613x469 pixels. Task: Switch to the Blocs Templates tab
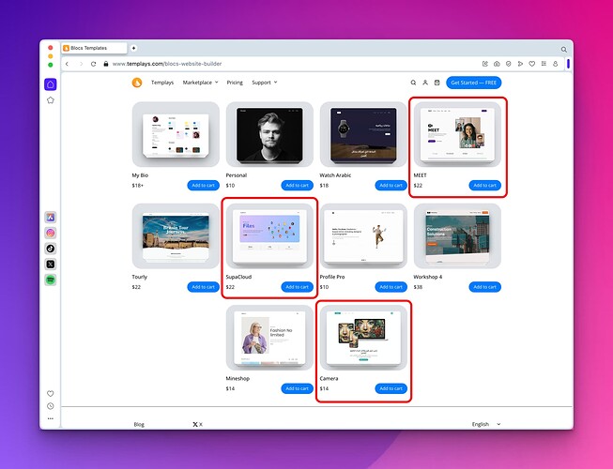coord(92,48)
